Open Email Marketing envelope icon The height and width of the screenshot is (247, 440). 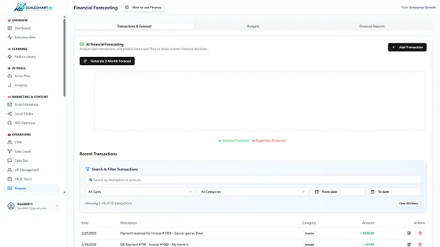tap(10, 104)
